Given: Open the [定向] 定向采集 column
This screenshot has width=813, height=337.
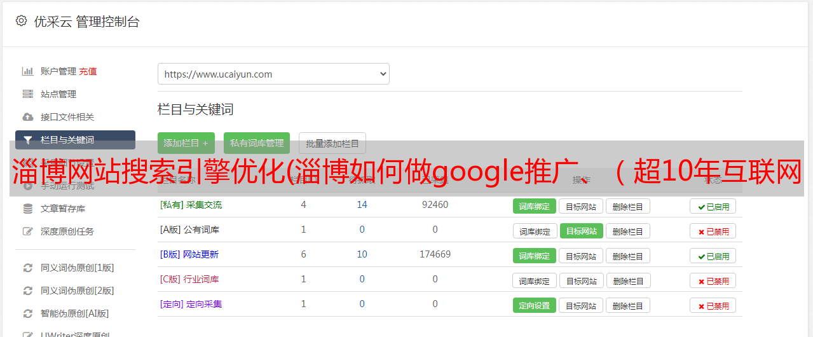Looking at the screenshot, I should [x=191, y=304].
